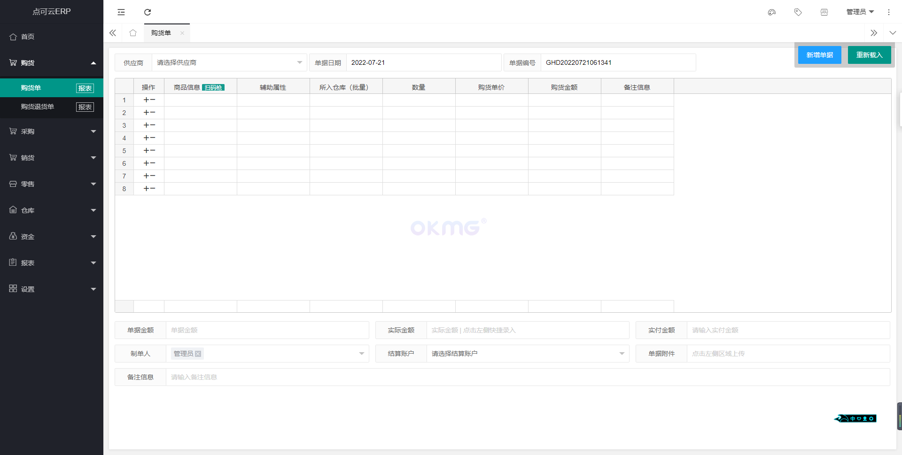The image size is (902, 455).
Task: Expand the 销货 sidebar group
Action: pyautogui.click(x=52, y=158)
